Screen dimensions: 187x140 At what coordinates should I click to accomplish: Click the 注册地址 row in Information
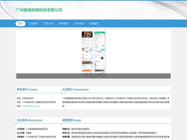[x=37, y=137]
